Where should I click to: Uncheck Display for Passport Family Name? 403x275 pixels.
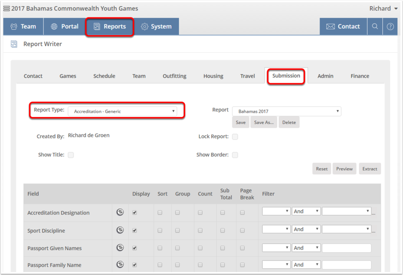tap(134, 265)
